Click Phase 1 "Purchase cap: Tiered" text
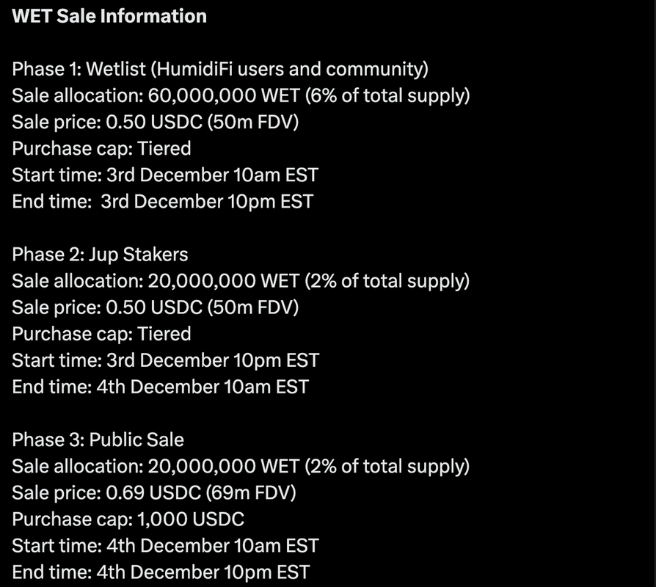656x587 pixels. click(101, 149)
